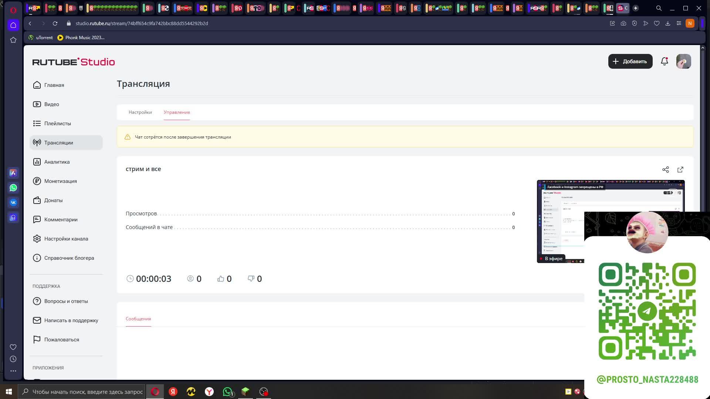Select the Управление tab
The image size is (710, 399).
[x=177, y=112]
